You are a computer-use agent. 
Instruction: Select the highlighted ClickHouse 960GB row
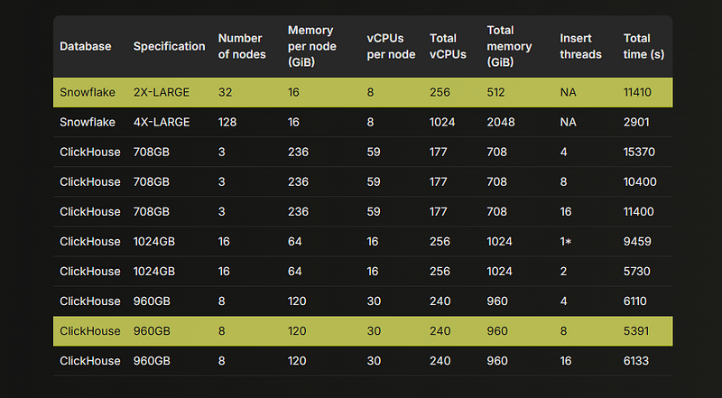tap(363, 330)
